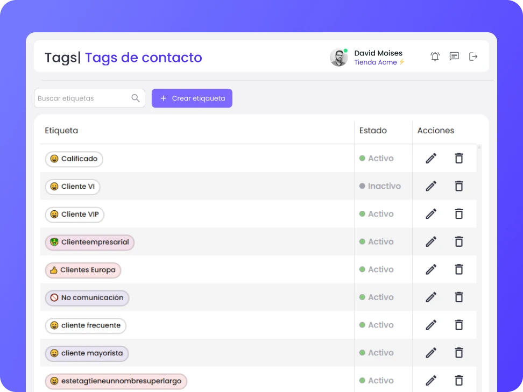Edit the "Calificado" tag with pencil icon

pyautogui.click(x=430, y=158)
